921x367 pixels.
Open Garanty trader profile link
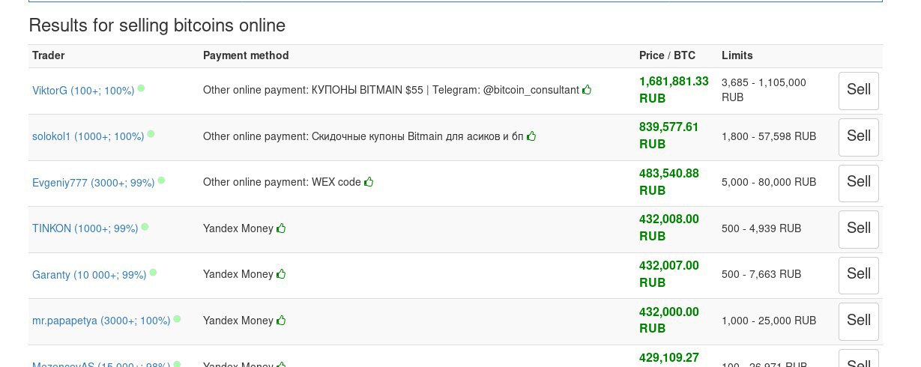(89, 275)
